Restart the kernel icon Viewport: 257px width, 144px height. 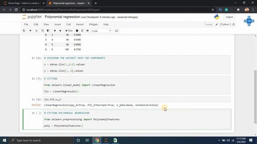(x=82, y=31)
